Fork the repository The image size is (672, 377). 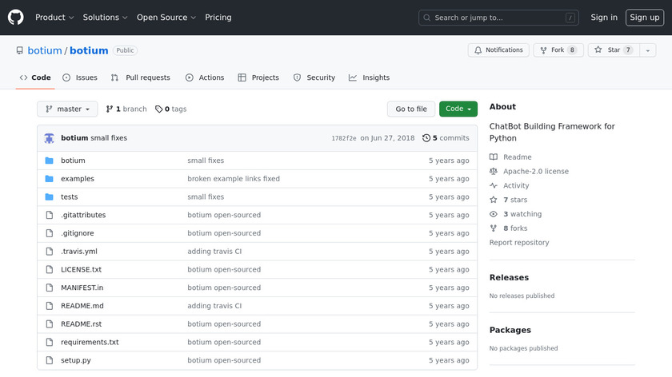[x=558, y=50]
